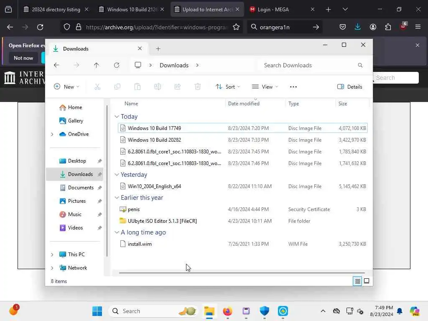
Task: Switch to the large thumbnails layout icon
Action: (x=367, y=281)
